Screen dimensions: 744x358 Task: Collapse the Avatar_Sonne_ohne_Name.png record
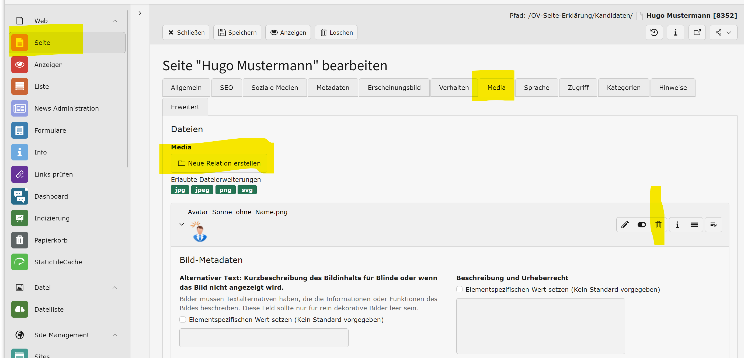coord(182,224)
